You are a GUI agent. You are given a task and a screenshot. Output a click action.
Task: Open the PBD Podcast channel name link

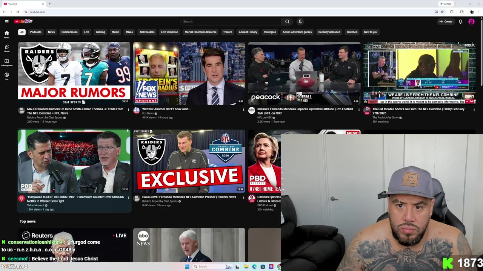point(265,206)
